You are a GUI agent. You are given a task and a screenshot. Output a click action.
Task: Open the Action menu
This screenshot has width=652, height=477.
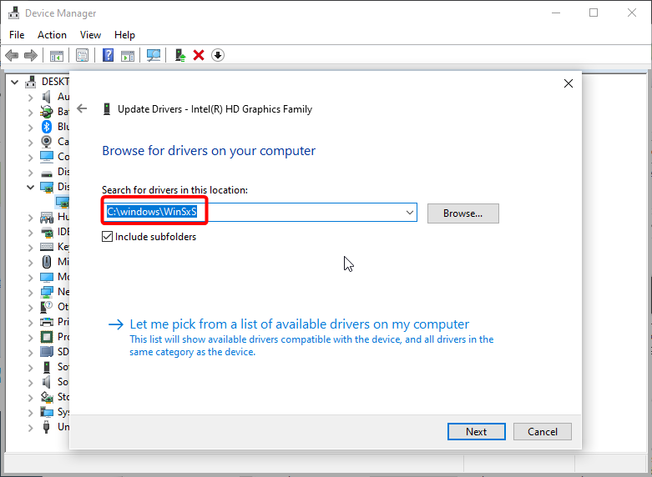coord(52,35)
